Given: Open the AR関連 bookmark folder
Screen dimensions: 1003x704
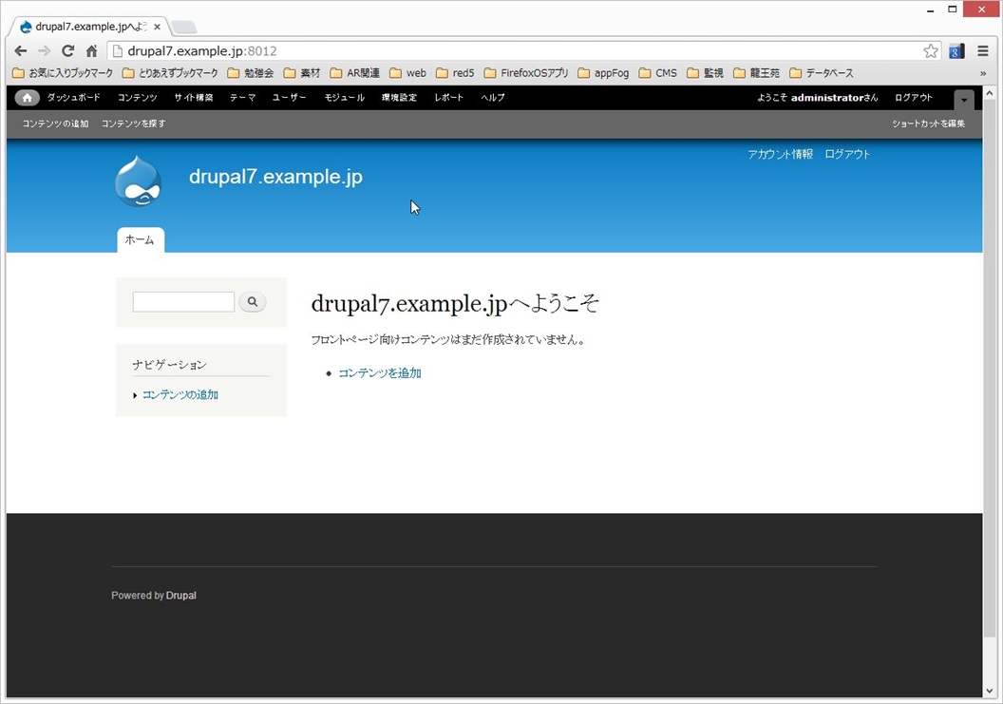Looking at the screenshot, I should pyautogui.click(x=355, y=73).
